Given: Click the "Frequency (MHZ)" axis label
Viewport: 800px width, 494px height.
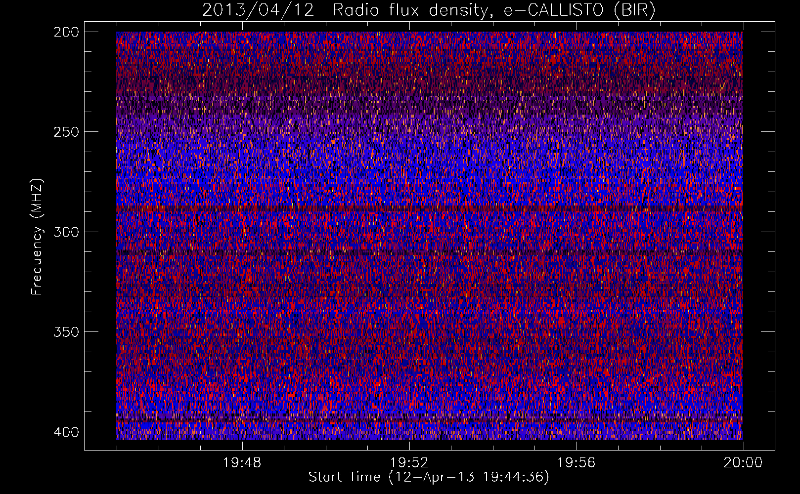Looking at the screenshot, I should [x=37, y=237].
